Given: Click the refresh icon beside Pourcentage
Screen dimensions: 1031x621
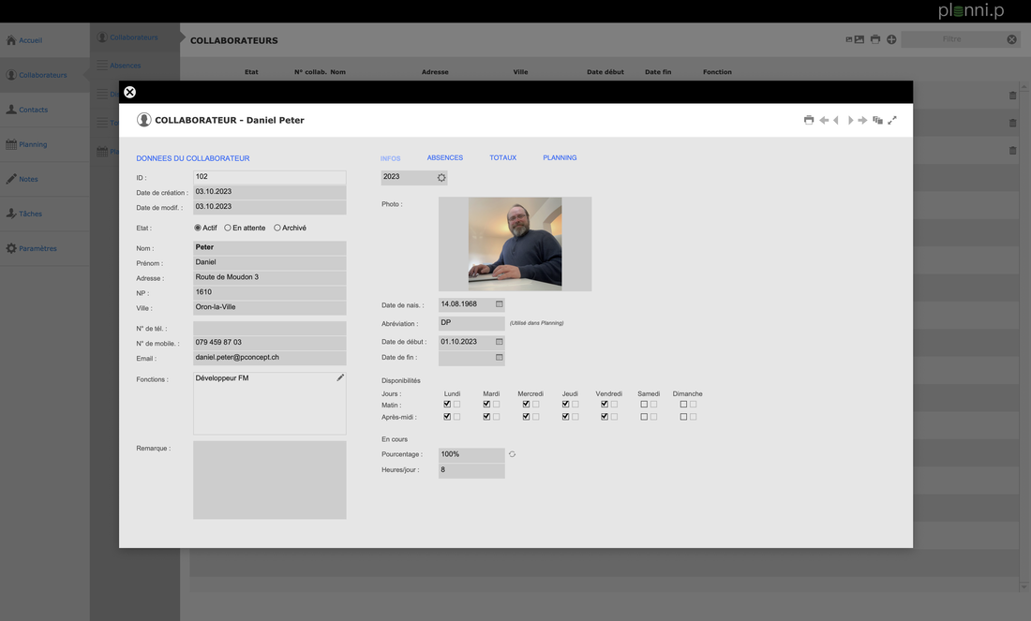Looking at the screenshot, I should coord(512,454).
